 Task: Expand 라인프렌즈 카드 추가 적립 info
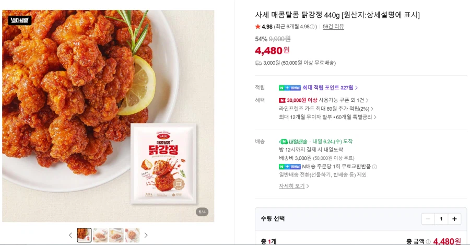(326, 109)
